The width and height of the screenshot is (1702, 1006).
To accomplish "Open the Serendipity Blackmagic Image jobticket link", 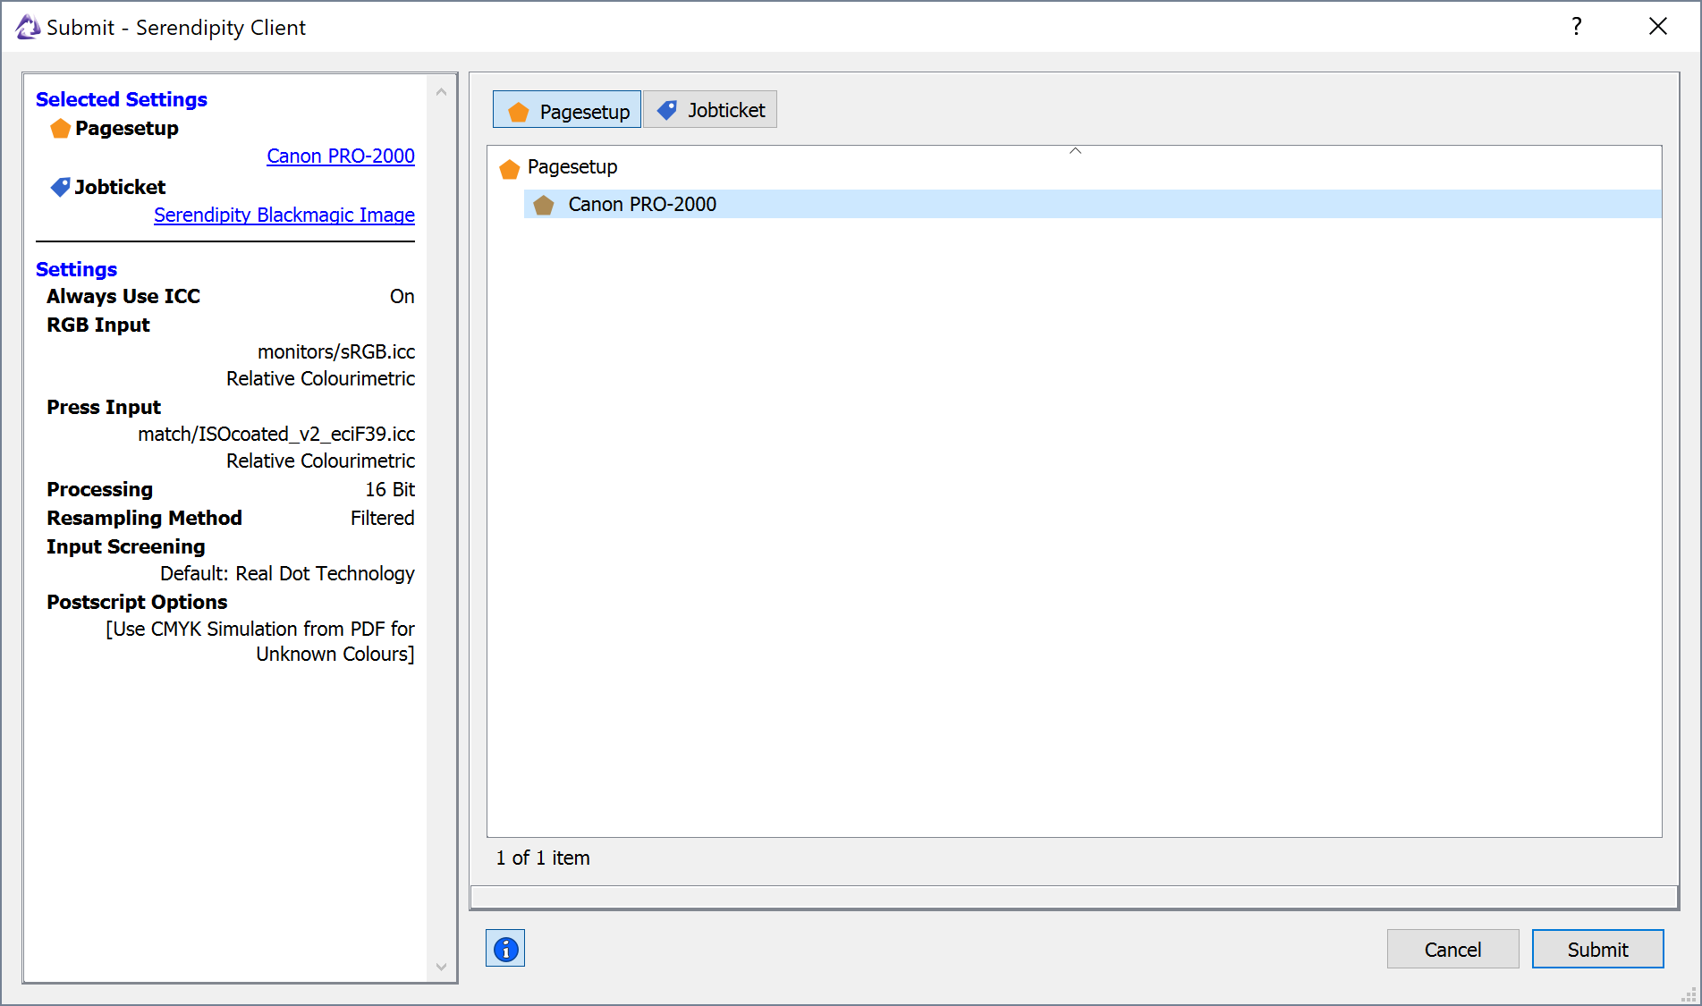I will point(284,215).
